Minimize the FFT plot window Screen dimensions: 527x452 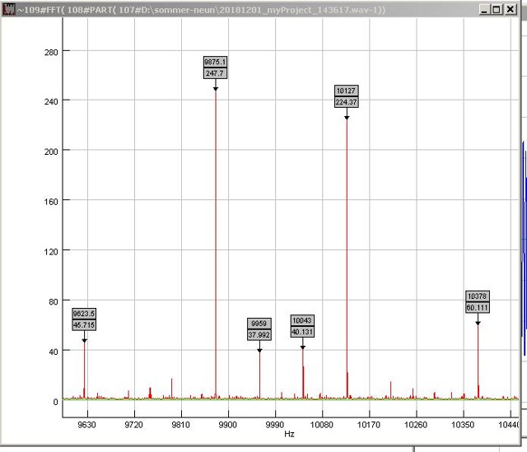pyautogui.click(x=483, y=8)
